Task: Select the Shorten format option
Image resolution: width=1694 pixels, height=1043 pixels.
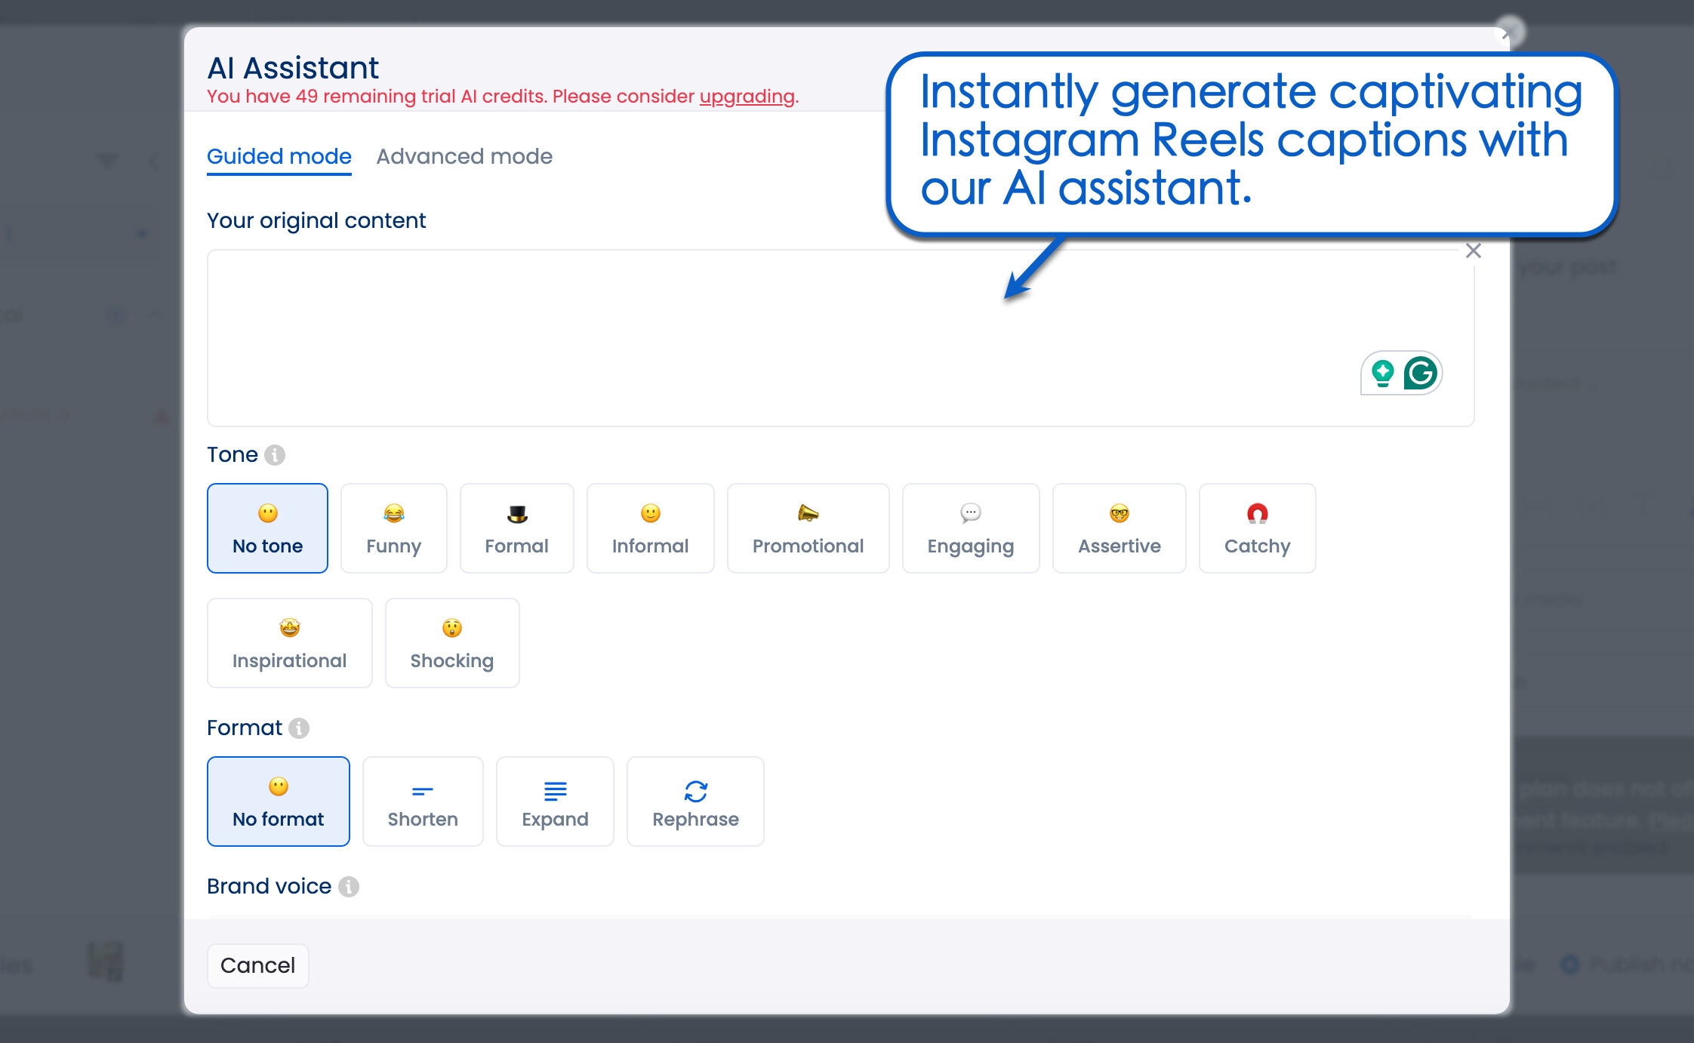Action: [423, 801]
